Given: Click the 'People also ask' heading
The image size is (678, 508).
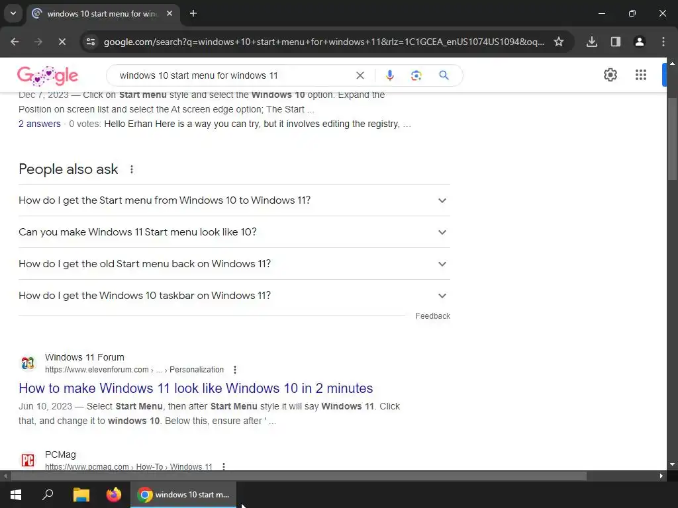Looking at the screenshot, I should (x=68, y=169).
